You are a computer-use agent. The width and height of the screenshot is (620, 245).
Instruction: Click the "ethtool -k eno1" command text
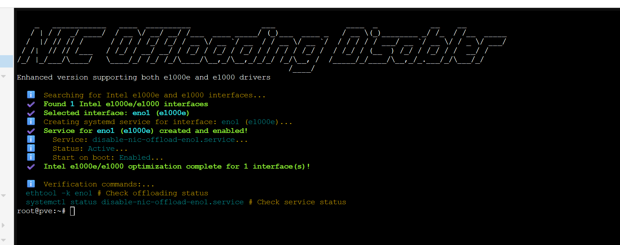tap(59, 193)
